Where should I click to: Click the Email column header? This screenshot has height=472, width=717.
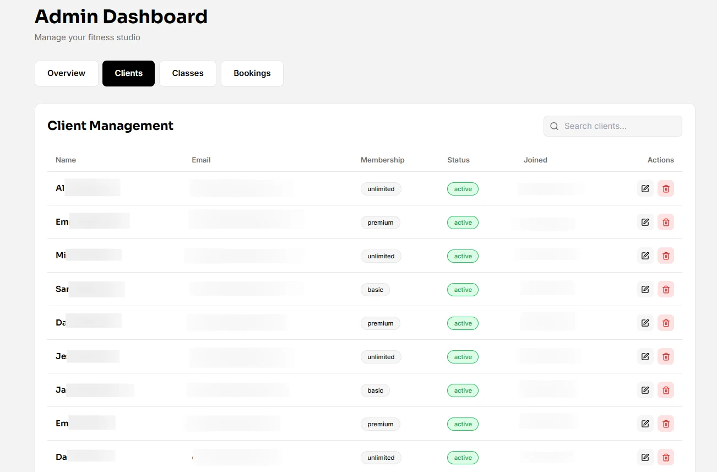[201, 160]
